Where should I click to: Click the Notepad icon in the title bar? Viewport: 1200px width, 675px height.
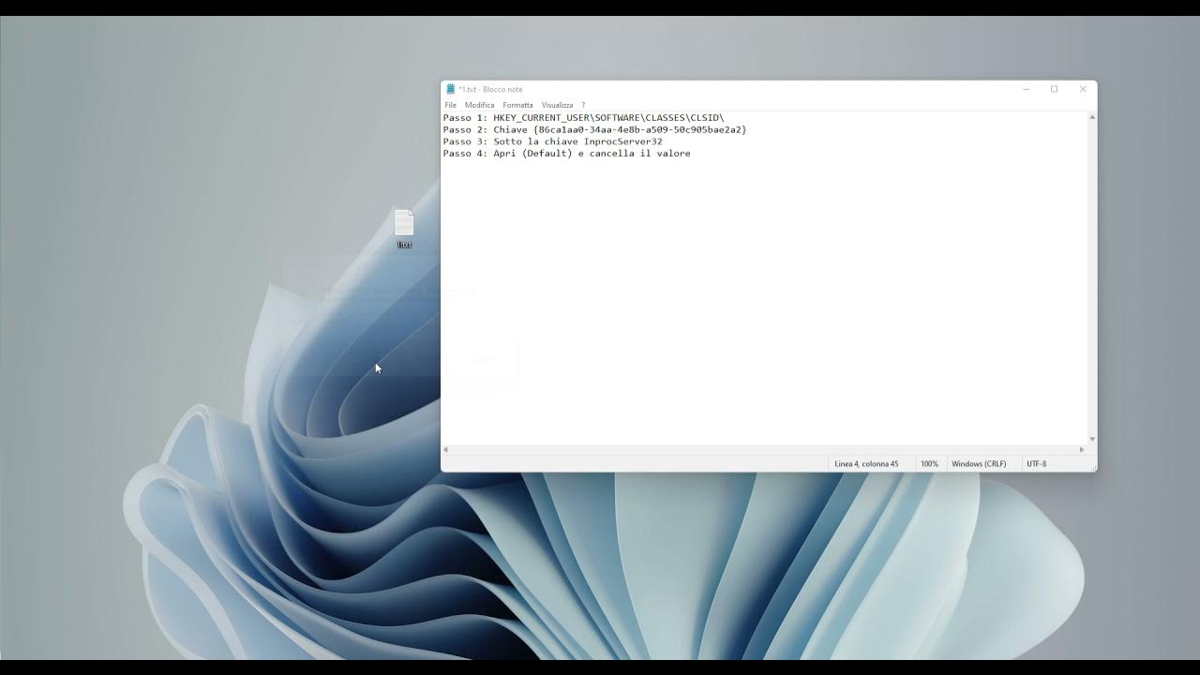(451, 89)
